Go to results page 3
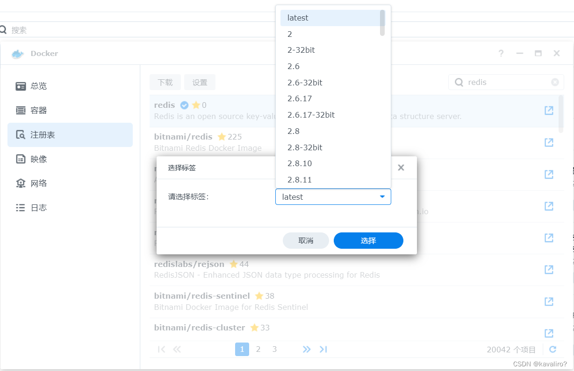The width and height of the screenshot is (574, 371). 274,349
